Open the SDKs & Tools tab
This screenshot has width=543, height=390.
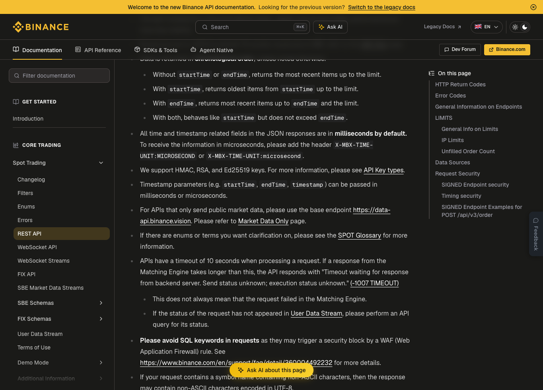tap(156, 50)
